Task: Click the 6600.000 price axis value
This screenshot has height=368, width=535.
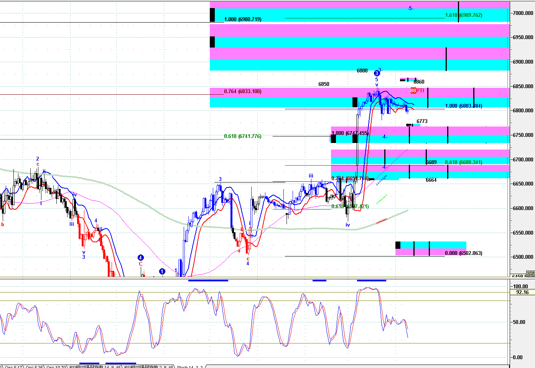Action: tap(523, 208)
